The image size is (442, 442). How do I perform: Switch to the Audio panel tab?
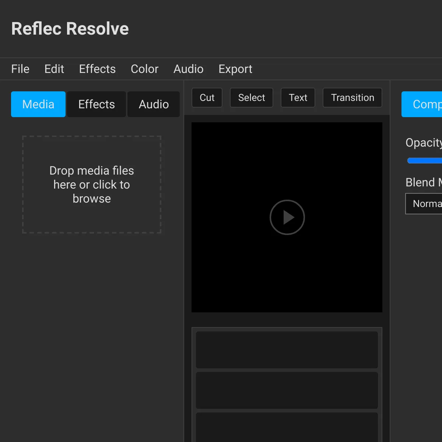[154, 104]
